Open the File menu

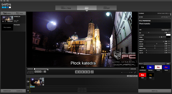[2, 1]
